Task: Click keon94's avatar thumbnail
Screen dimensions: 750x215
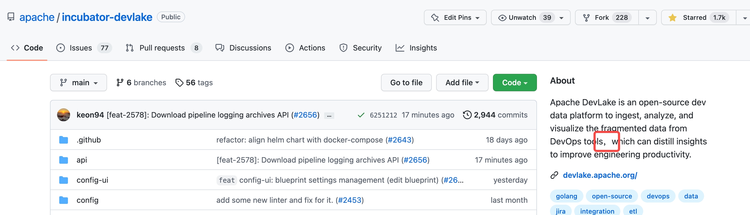Action: (x=64, y=115)
